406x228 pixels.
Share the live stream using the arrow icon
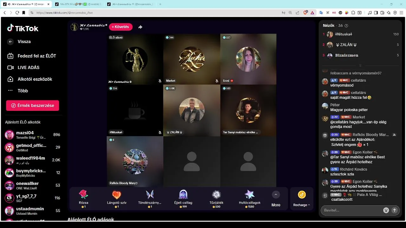pos(140,27)
